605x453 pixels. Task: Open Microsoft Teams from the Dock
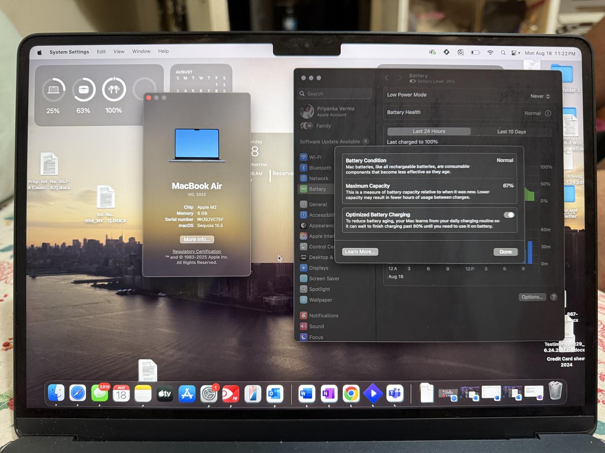(x=395, y=393)
